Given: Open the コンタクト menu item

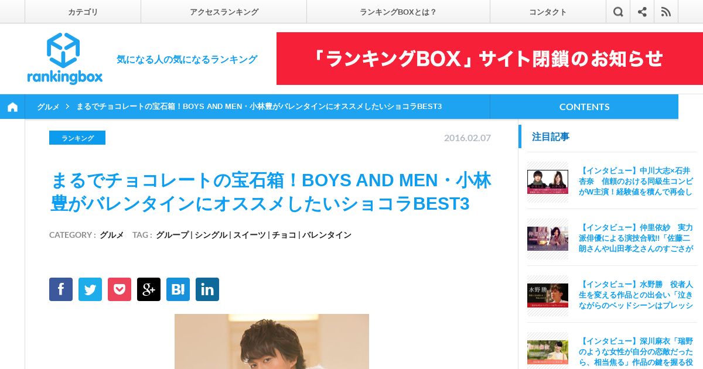Looking at the screenshot, I should (x=548, y=12).
